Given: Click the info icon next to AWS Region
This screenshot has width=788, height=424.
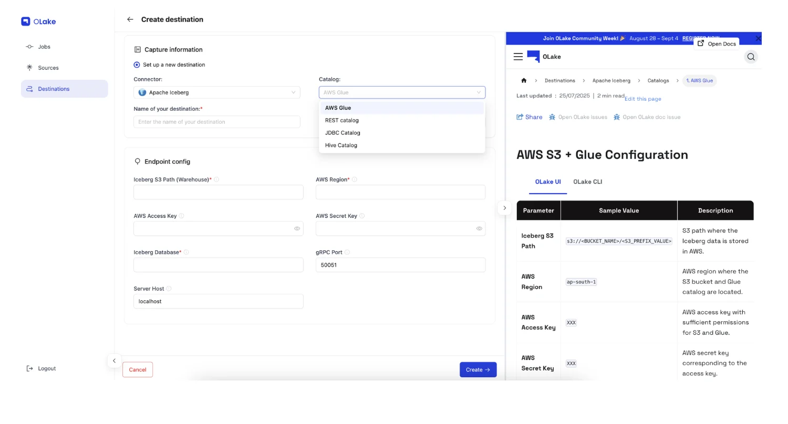Looking at the screenshot, I should pos(354,179).
